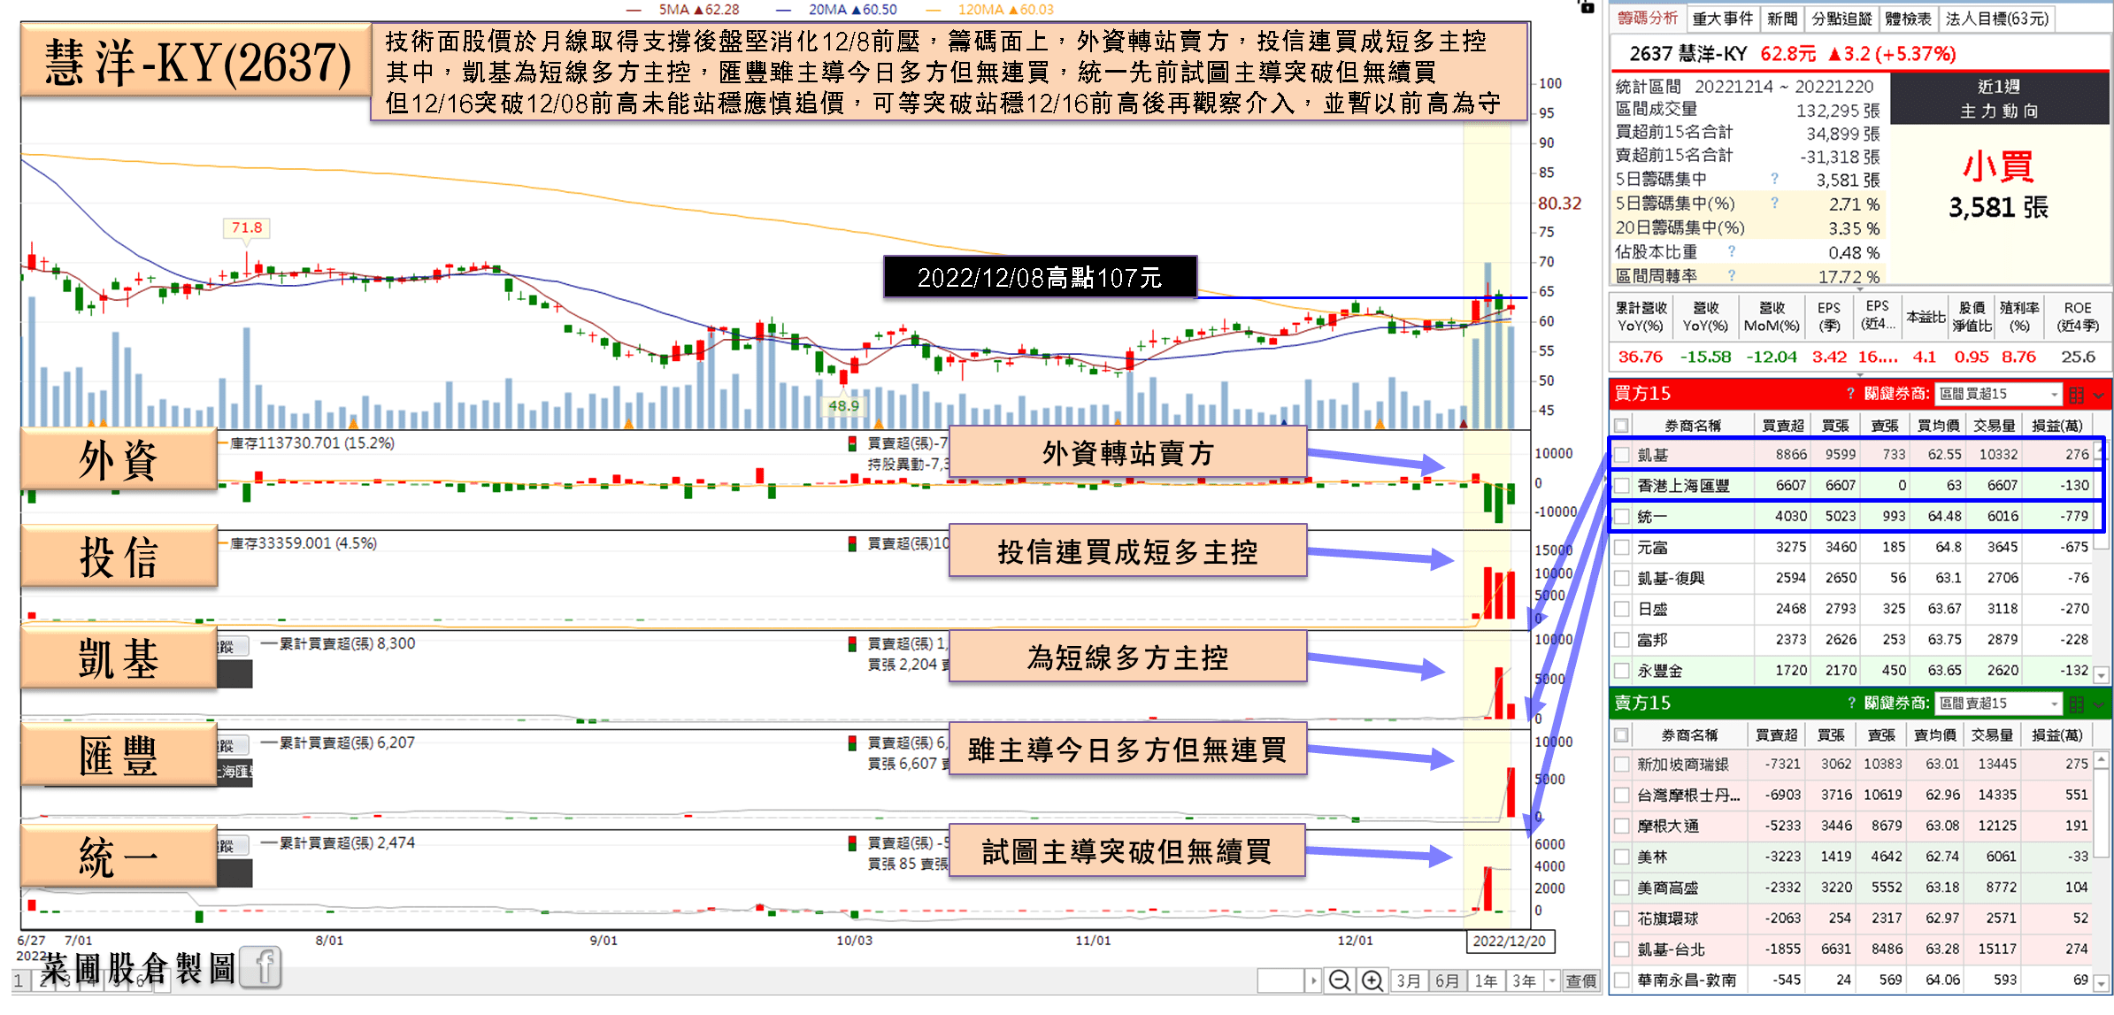The height and width of the screenshot is (1015, 2114).
Task: Click the down arrow of the 賣方15 table scrollbar
Action: [2102, 984]
